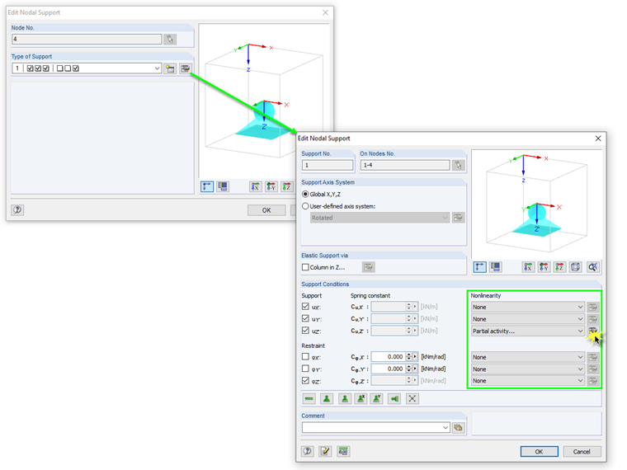This screenshot has width=627, height=470.
Task: Toggle uX support checkbox
Action: coord(305,307)
